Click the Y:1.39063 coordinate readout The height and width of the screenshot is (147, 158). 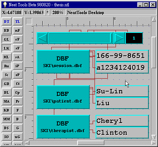pyautogui.click(x=34, y=13)
